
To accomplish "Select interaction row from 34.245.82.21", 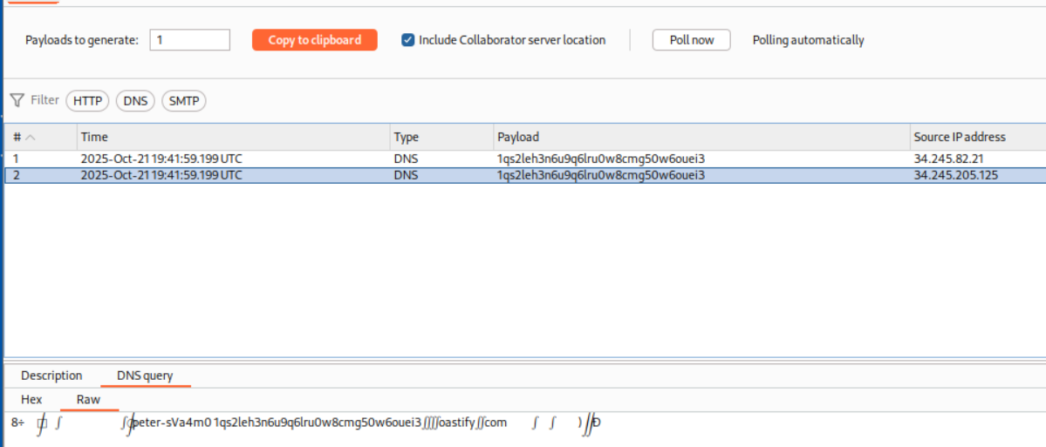I will pos(523,159).
